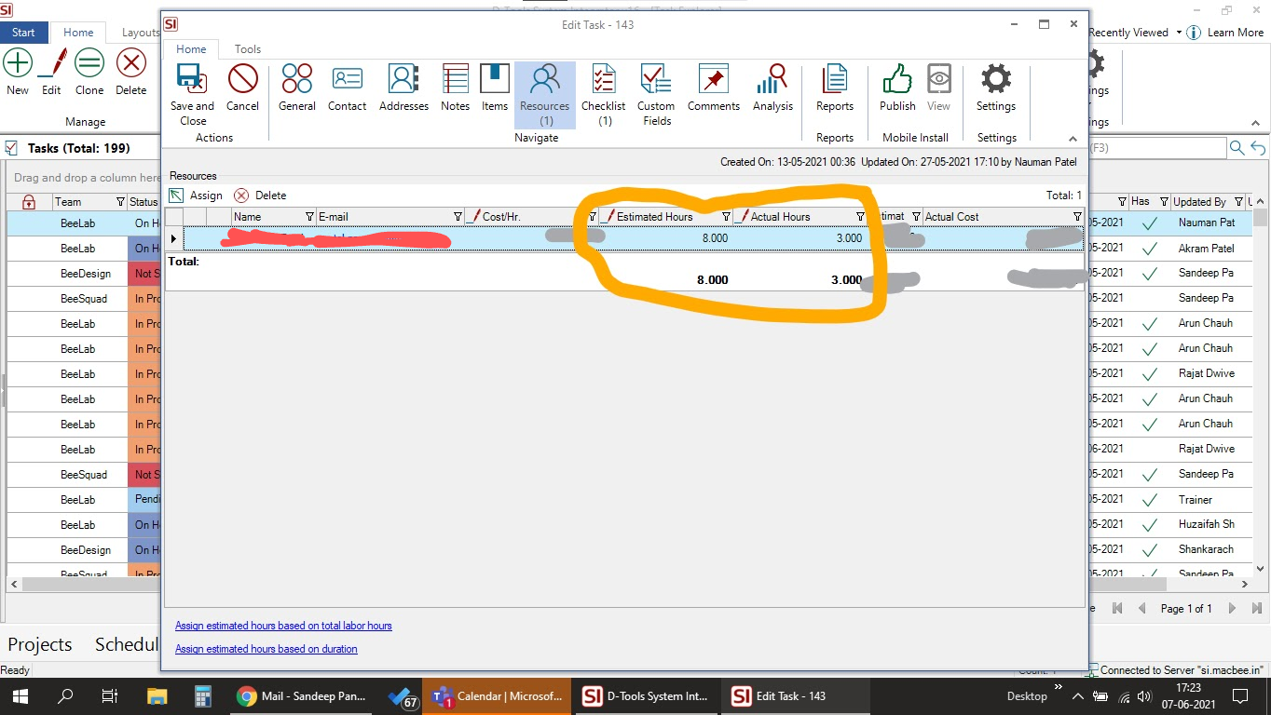Collapse the ribbon with the chevron
The image size is (1271, 715).
pos(1071,138)
